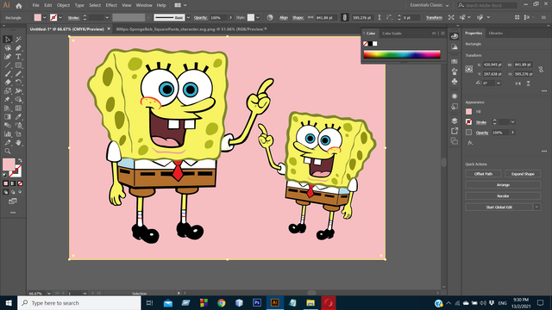Enable Draw Inside mode
This screenshot has width=552, height=310.
coord(20,192)
